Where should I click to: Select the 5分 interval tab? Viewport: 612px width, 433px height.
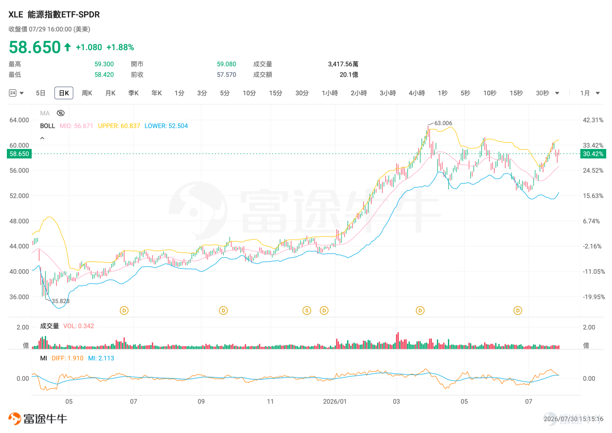click(x=225, y=93)
